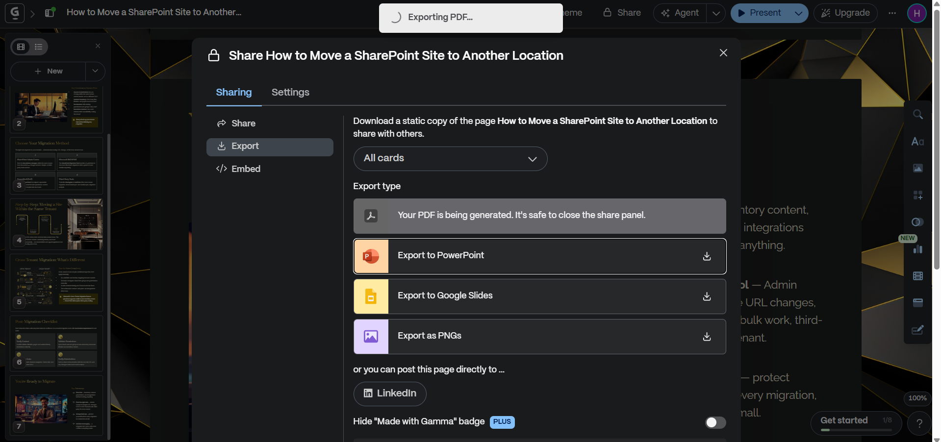
Task: Click the document title in top bar
Action: (x=154, y=13)
